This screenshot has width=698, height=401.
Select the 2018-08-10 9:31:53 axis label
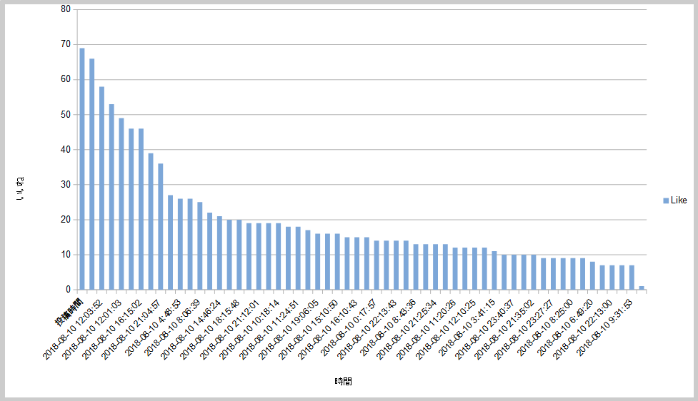(604, 328)
